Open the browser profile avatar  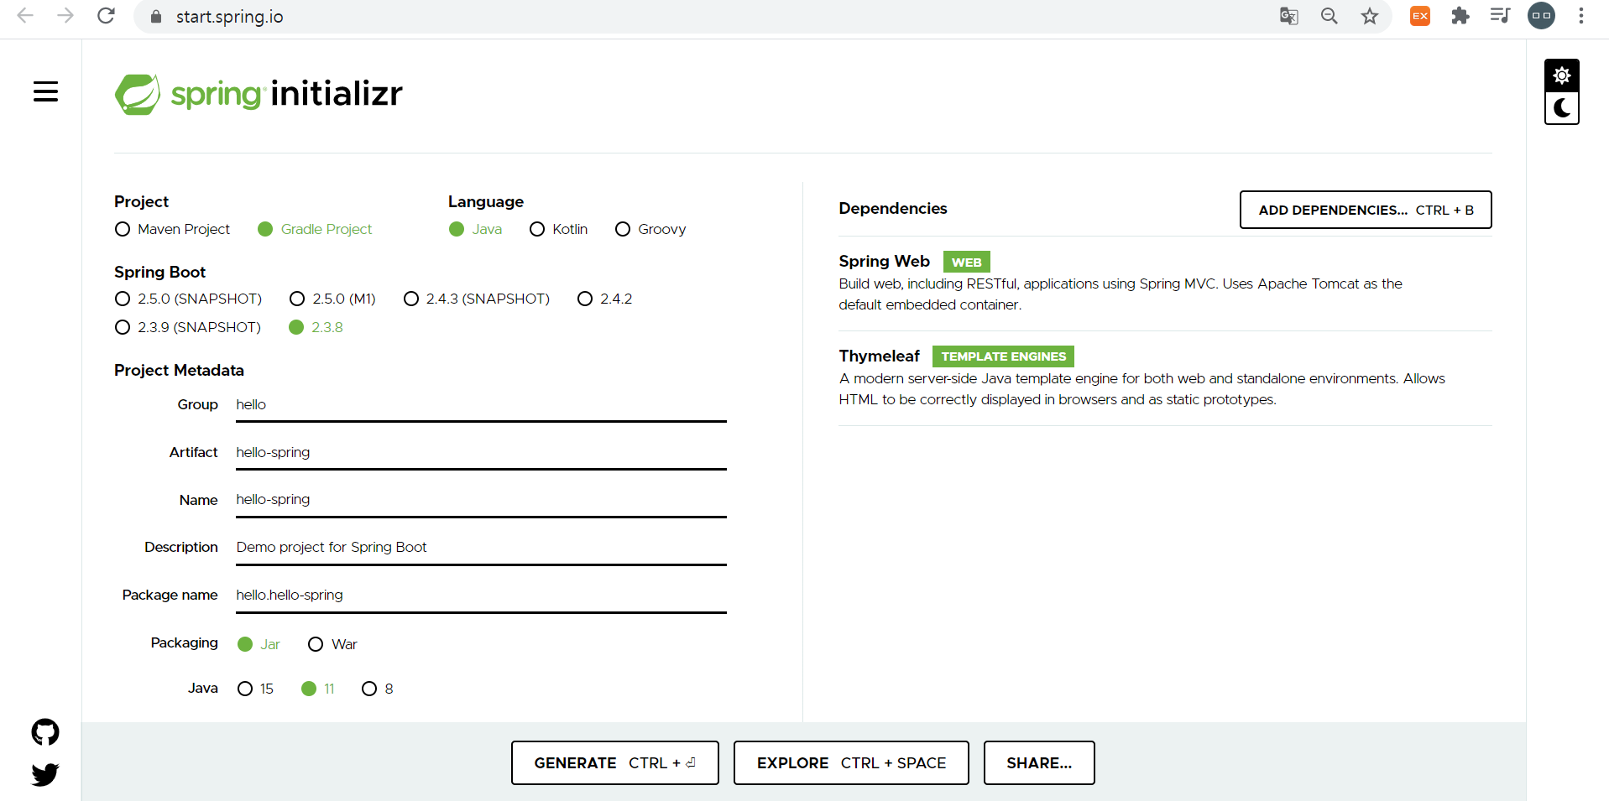1541,16
